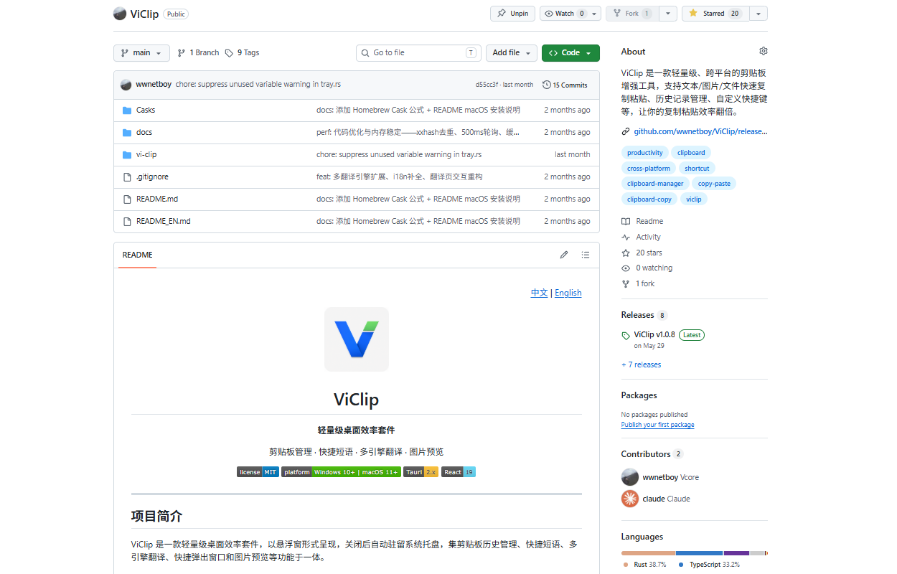Open the star lists dropdown arrow
897x574 pixels.
(x=759, y=14)
